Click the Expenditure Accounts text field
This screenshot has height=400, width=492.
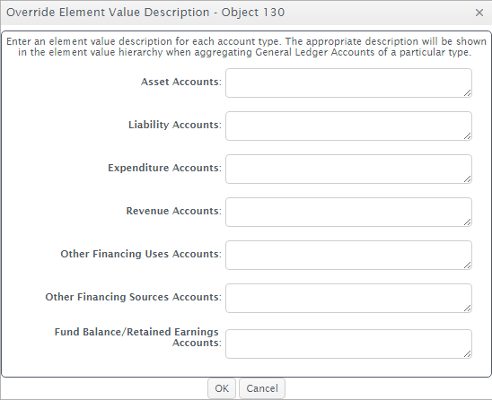[348, 169]
